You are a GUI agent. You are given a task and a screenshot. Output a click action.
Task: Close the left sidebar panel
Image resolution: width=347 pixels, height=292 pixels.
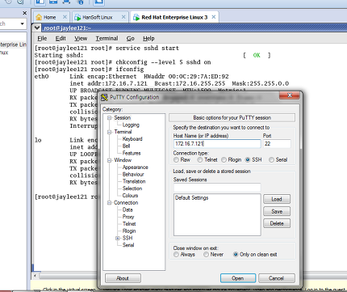point(24,13)
